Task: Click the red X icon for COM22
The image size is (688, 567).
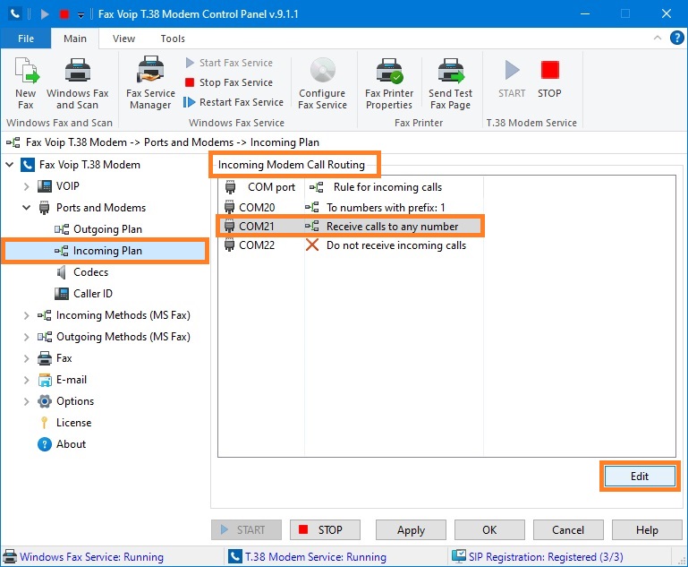Action: (312, 245)
